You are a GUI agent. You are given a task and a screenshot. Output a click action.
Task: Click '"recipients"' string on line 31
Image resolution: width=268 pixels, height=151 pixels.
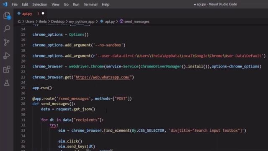(87, 120)
